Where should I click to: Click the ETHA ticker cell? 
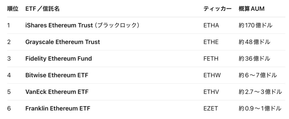211,25
